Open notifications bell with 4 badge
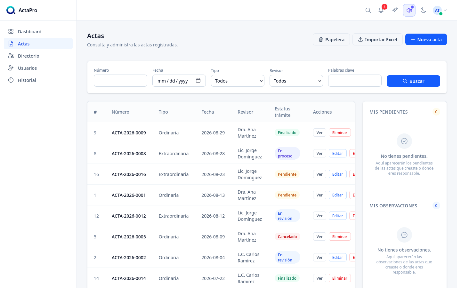Image resolution: width=461 pixels, height=288 pixels. coord(381,10)
